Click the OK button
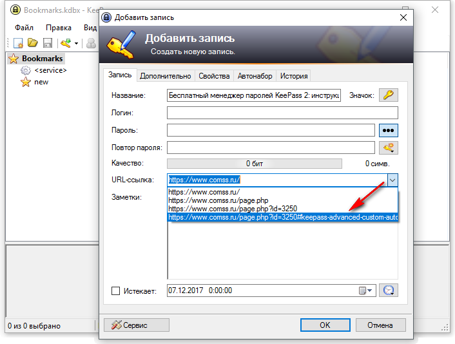Image resolution: width=455 pixels, height=344 pixels. click(x=325, y=325)
